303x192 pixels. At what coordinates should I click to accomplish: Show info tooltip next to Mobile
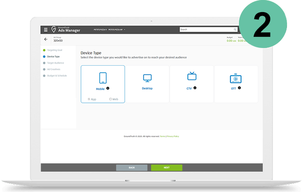[x=108, y=88]
